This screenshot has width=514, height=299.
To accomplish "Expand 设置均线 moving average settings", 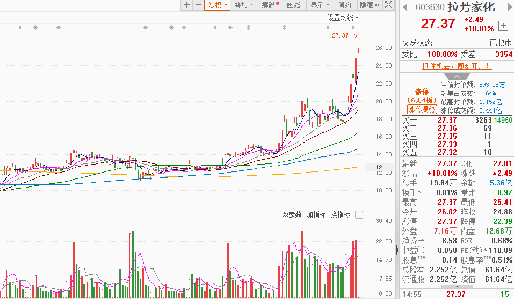I will coord(343,18).
